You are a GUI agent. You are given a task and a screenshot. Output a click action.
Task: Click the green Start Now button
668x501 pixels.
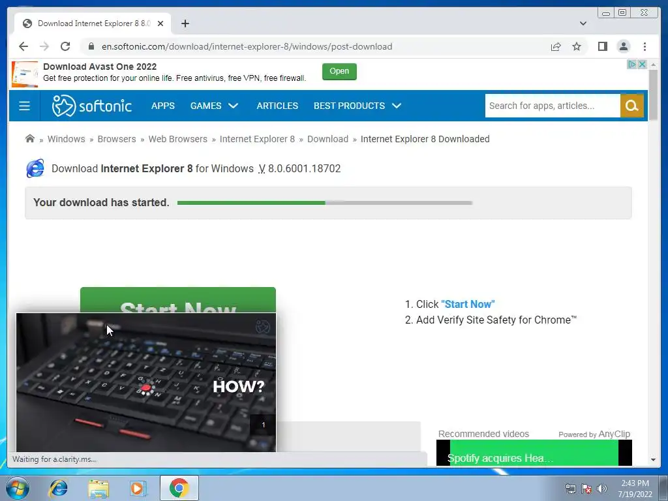177,300
